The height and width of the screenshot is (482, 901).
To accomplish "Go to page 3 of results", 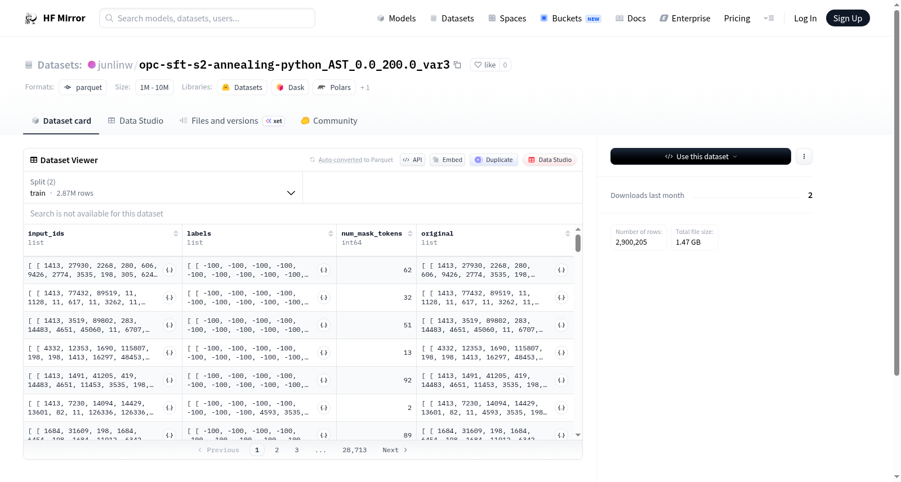I will 297,450.
